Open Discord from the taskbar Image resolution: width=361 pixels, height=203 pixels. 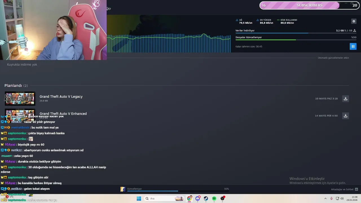click(198, 198)
